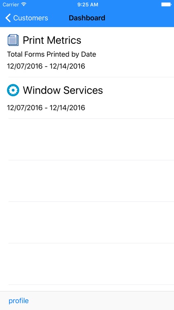The width and height of the screenshot is (174, 310).
Task: Select Total Forms Printed by Date
Action: pyautogui.click(x=52, y=55)
